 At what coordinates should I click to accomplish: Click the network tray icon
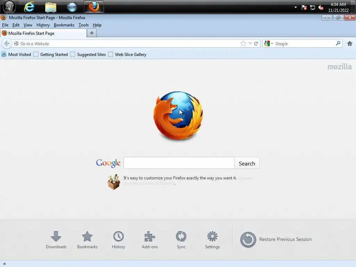coord(313,7)
